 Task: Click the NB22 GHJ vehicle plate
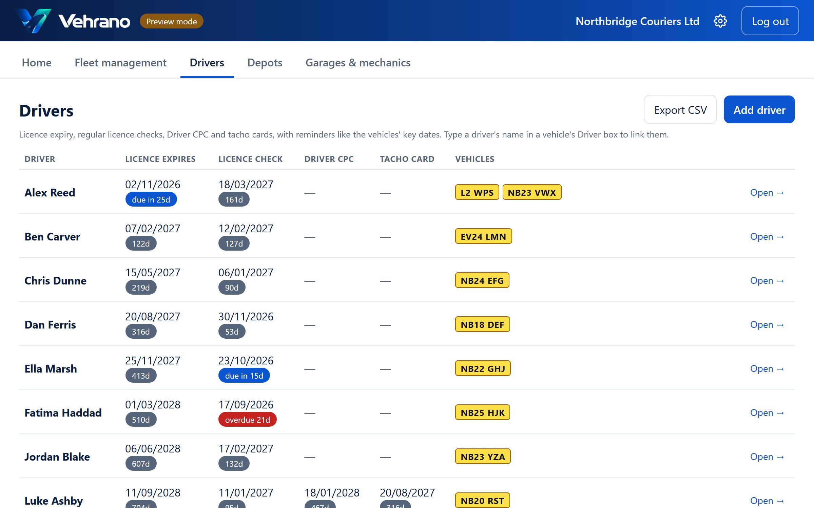point(483,368)
